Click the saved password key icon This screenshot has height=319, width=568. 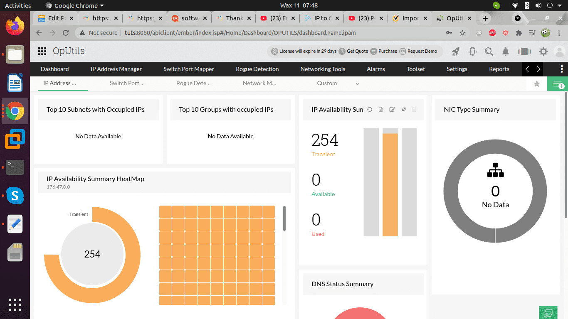(x=449, y=33)
